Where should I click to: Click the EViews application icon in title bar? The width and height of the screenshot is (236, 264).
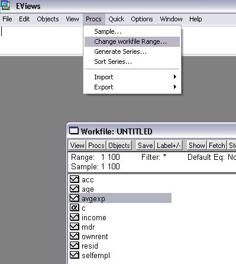coord(5,5)
